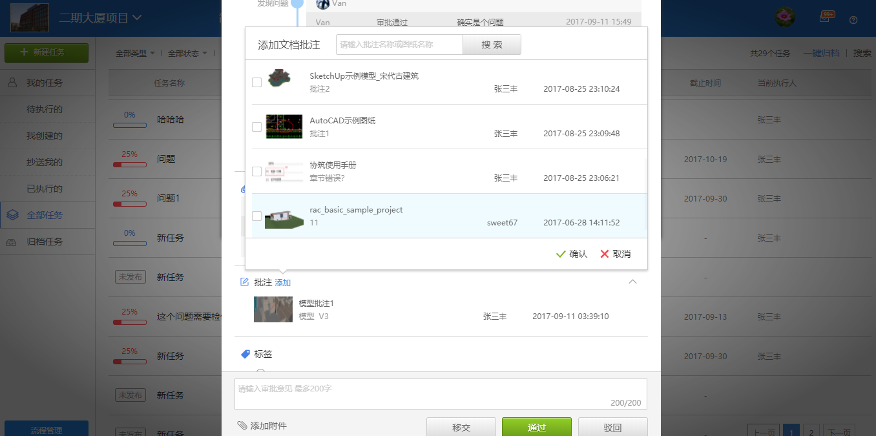Click the 一键归档 link at top right
This screenshot has width=876, height=436.
(821, 53)
